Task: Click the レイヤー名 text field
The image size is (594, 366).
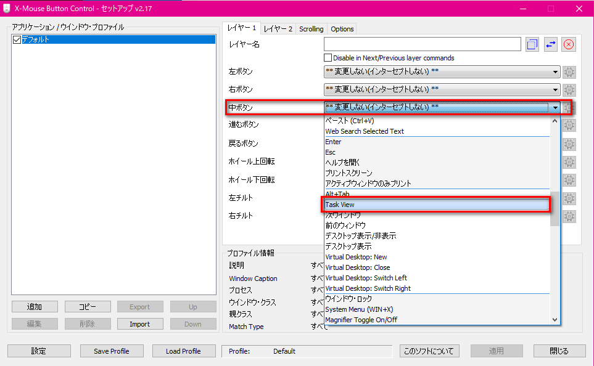Action: (x=422, y=44)
